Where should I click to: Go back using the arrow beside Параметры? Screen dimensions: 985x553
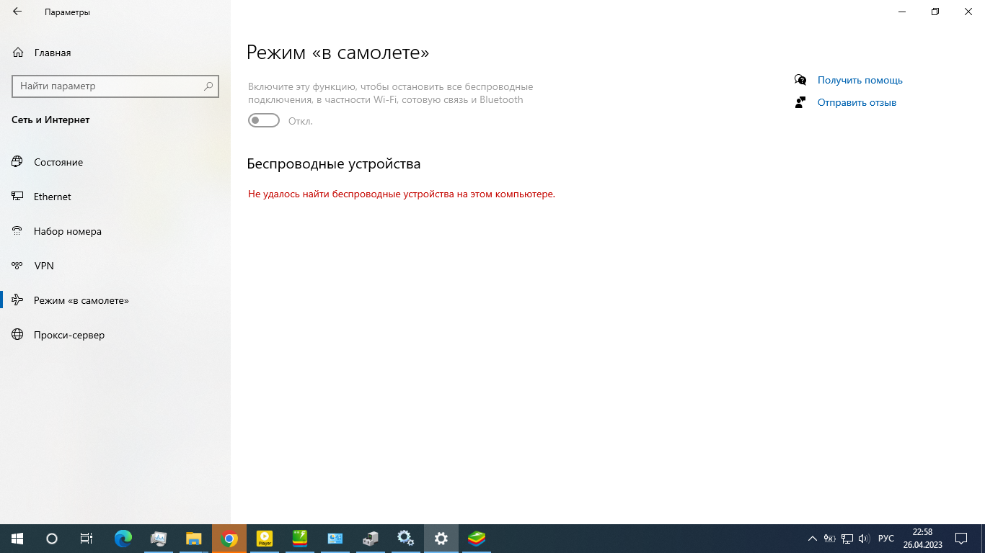pos(17,12)
